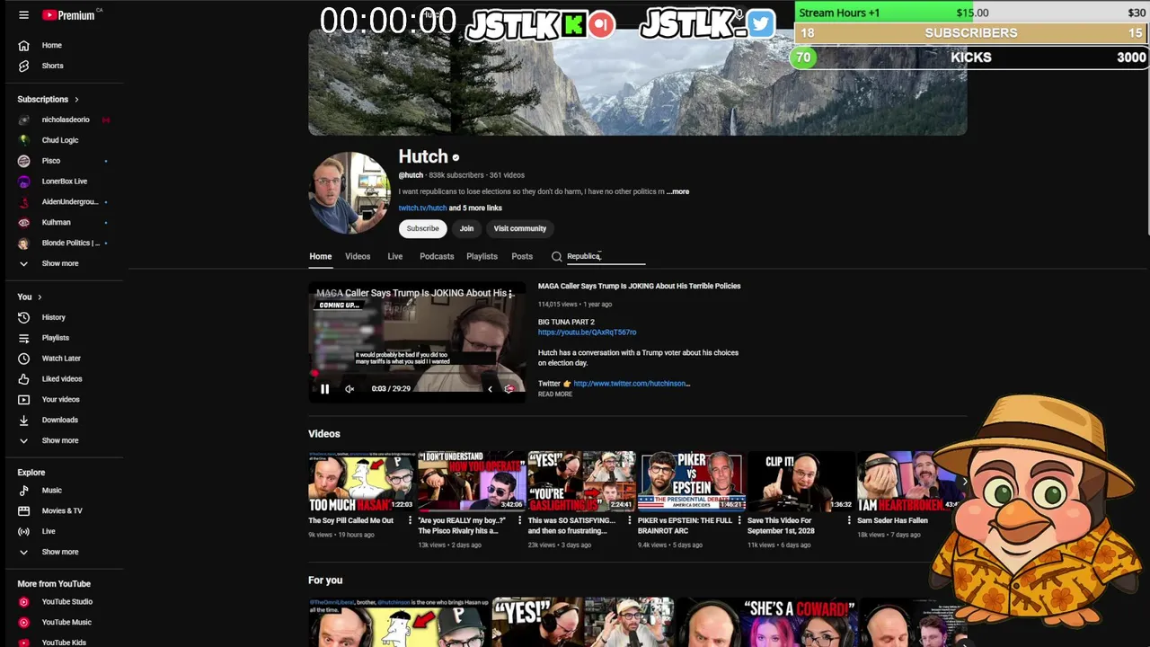
Task: Click the Visit community button
Action: click(519, 228)
